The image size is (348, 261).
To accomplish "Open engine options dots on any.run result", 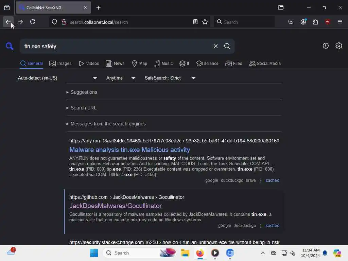I will [x=261, y=180].
